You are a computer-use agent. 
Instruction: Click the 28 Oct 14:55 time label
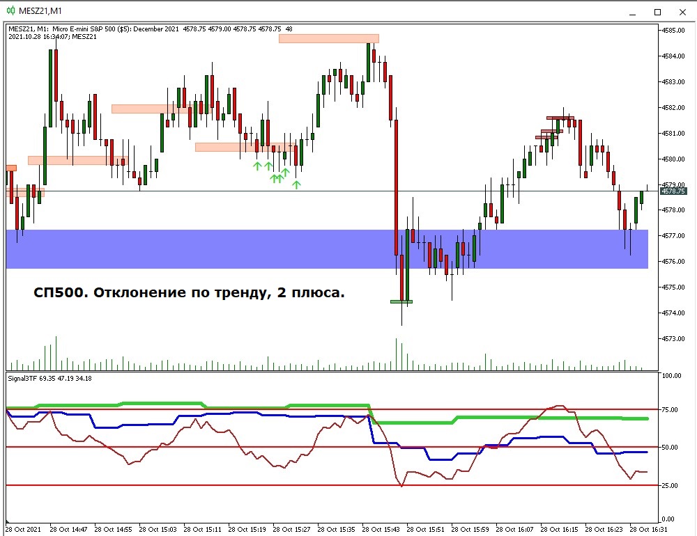pos(113,529)
